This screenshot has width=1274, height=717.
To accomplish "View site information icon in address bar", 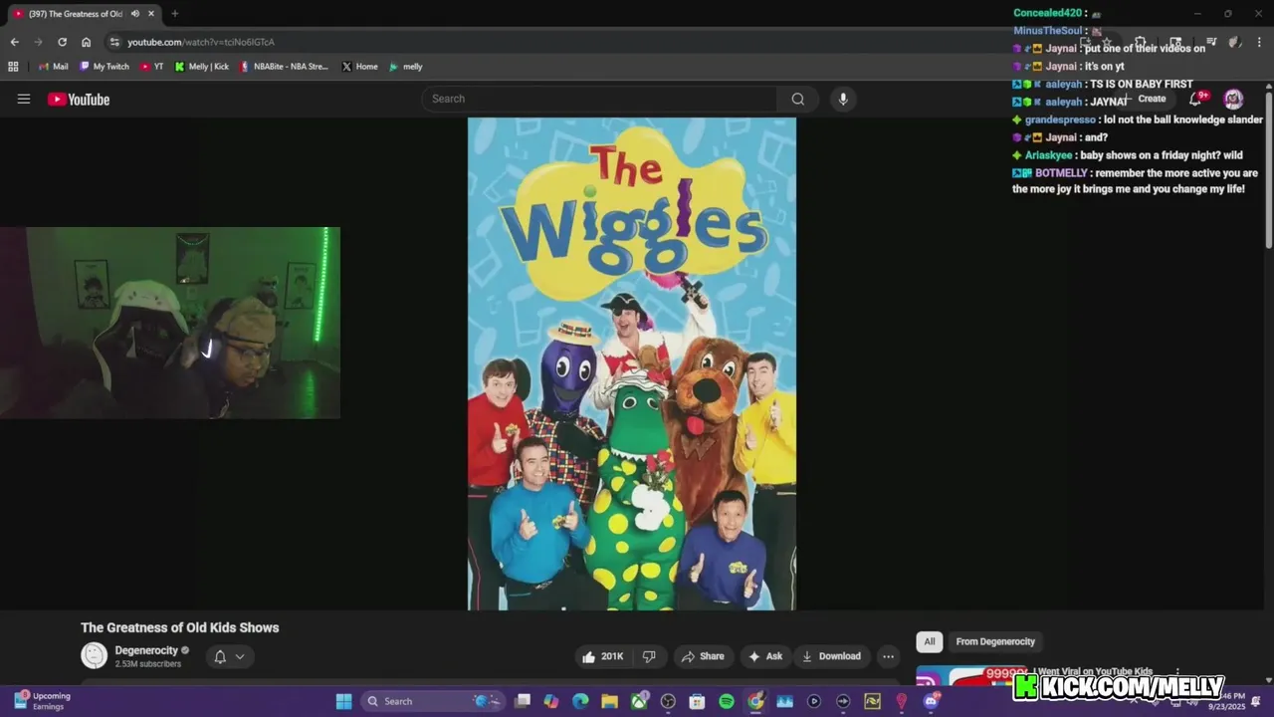I will (x=114, y=42).
